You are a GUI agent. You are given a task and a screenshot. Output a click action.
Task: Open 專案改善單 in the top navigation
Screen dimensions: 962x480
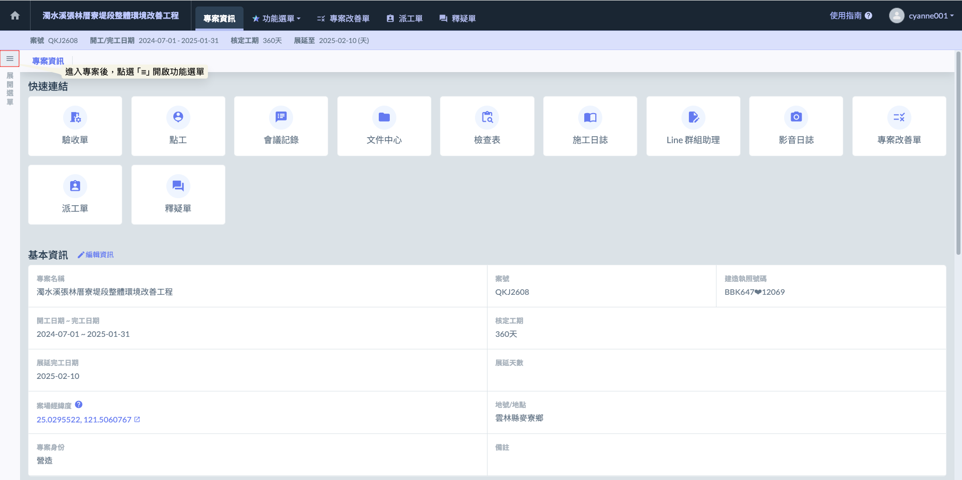343,19
